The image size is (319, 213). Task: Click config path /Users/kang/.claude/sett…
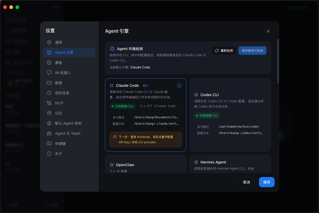[x=156, y=124]
